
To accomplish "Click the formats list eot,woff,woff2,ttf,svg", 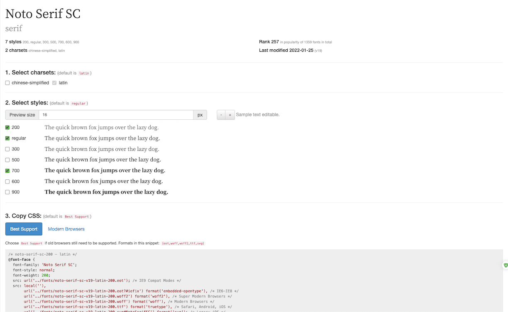I will tap(183, 243).
